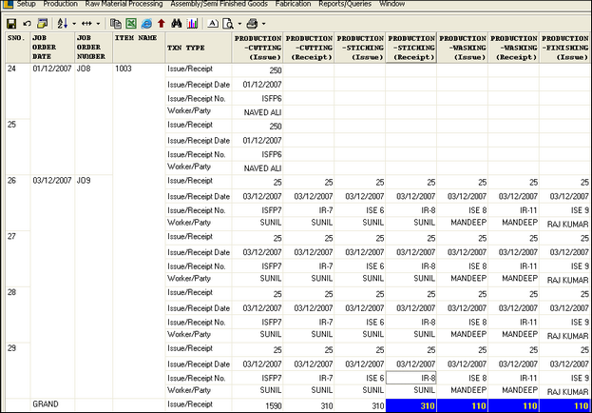Select highlighted grand total 310 stiching receipt
This screenshot has width=592, height=413.
pyautogui.click(x=411, y=405)
